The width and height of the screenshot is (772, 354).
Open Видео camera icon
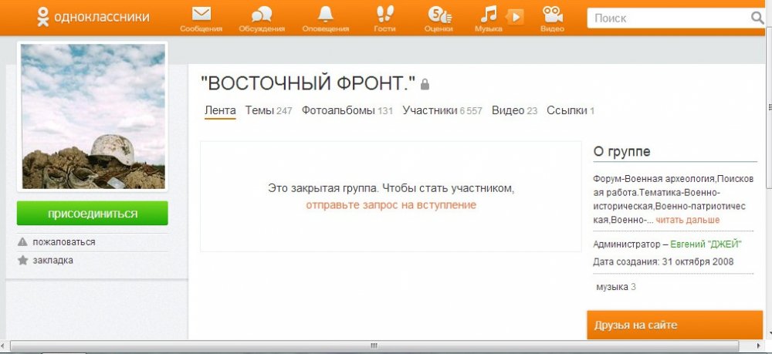(x=551, y=14)
